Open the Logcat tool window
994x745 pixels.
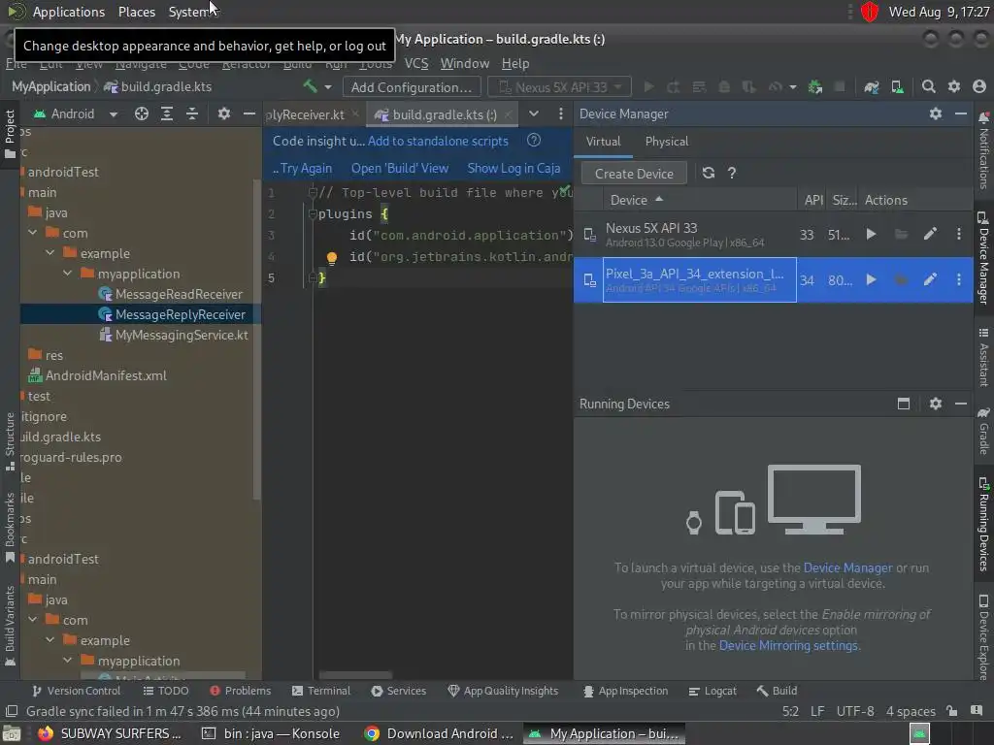coord(712,691)
